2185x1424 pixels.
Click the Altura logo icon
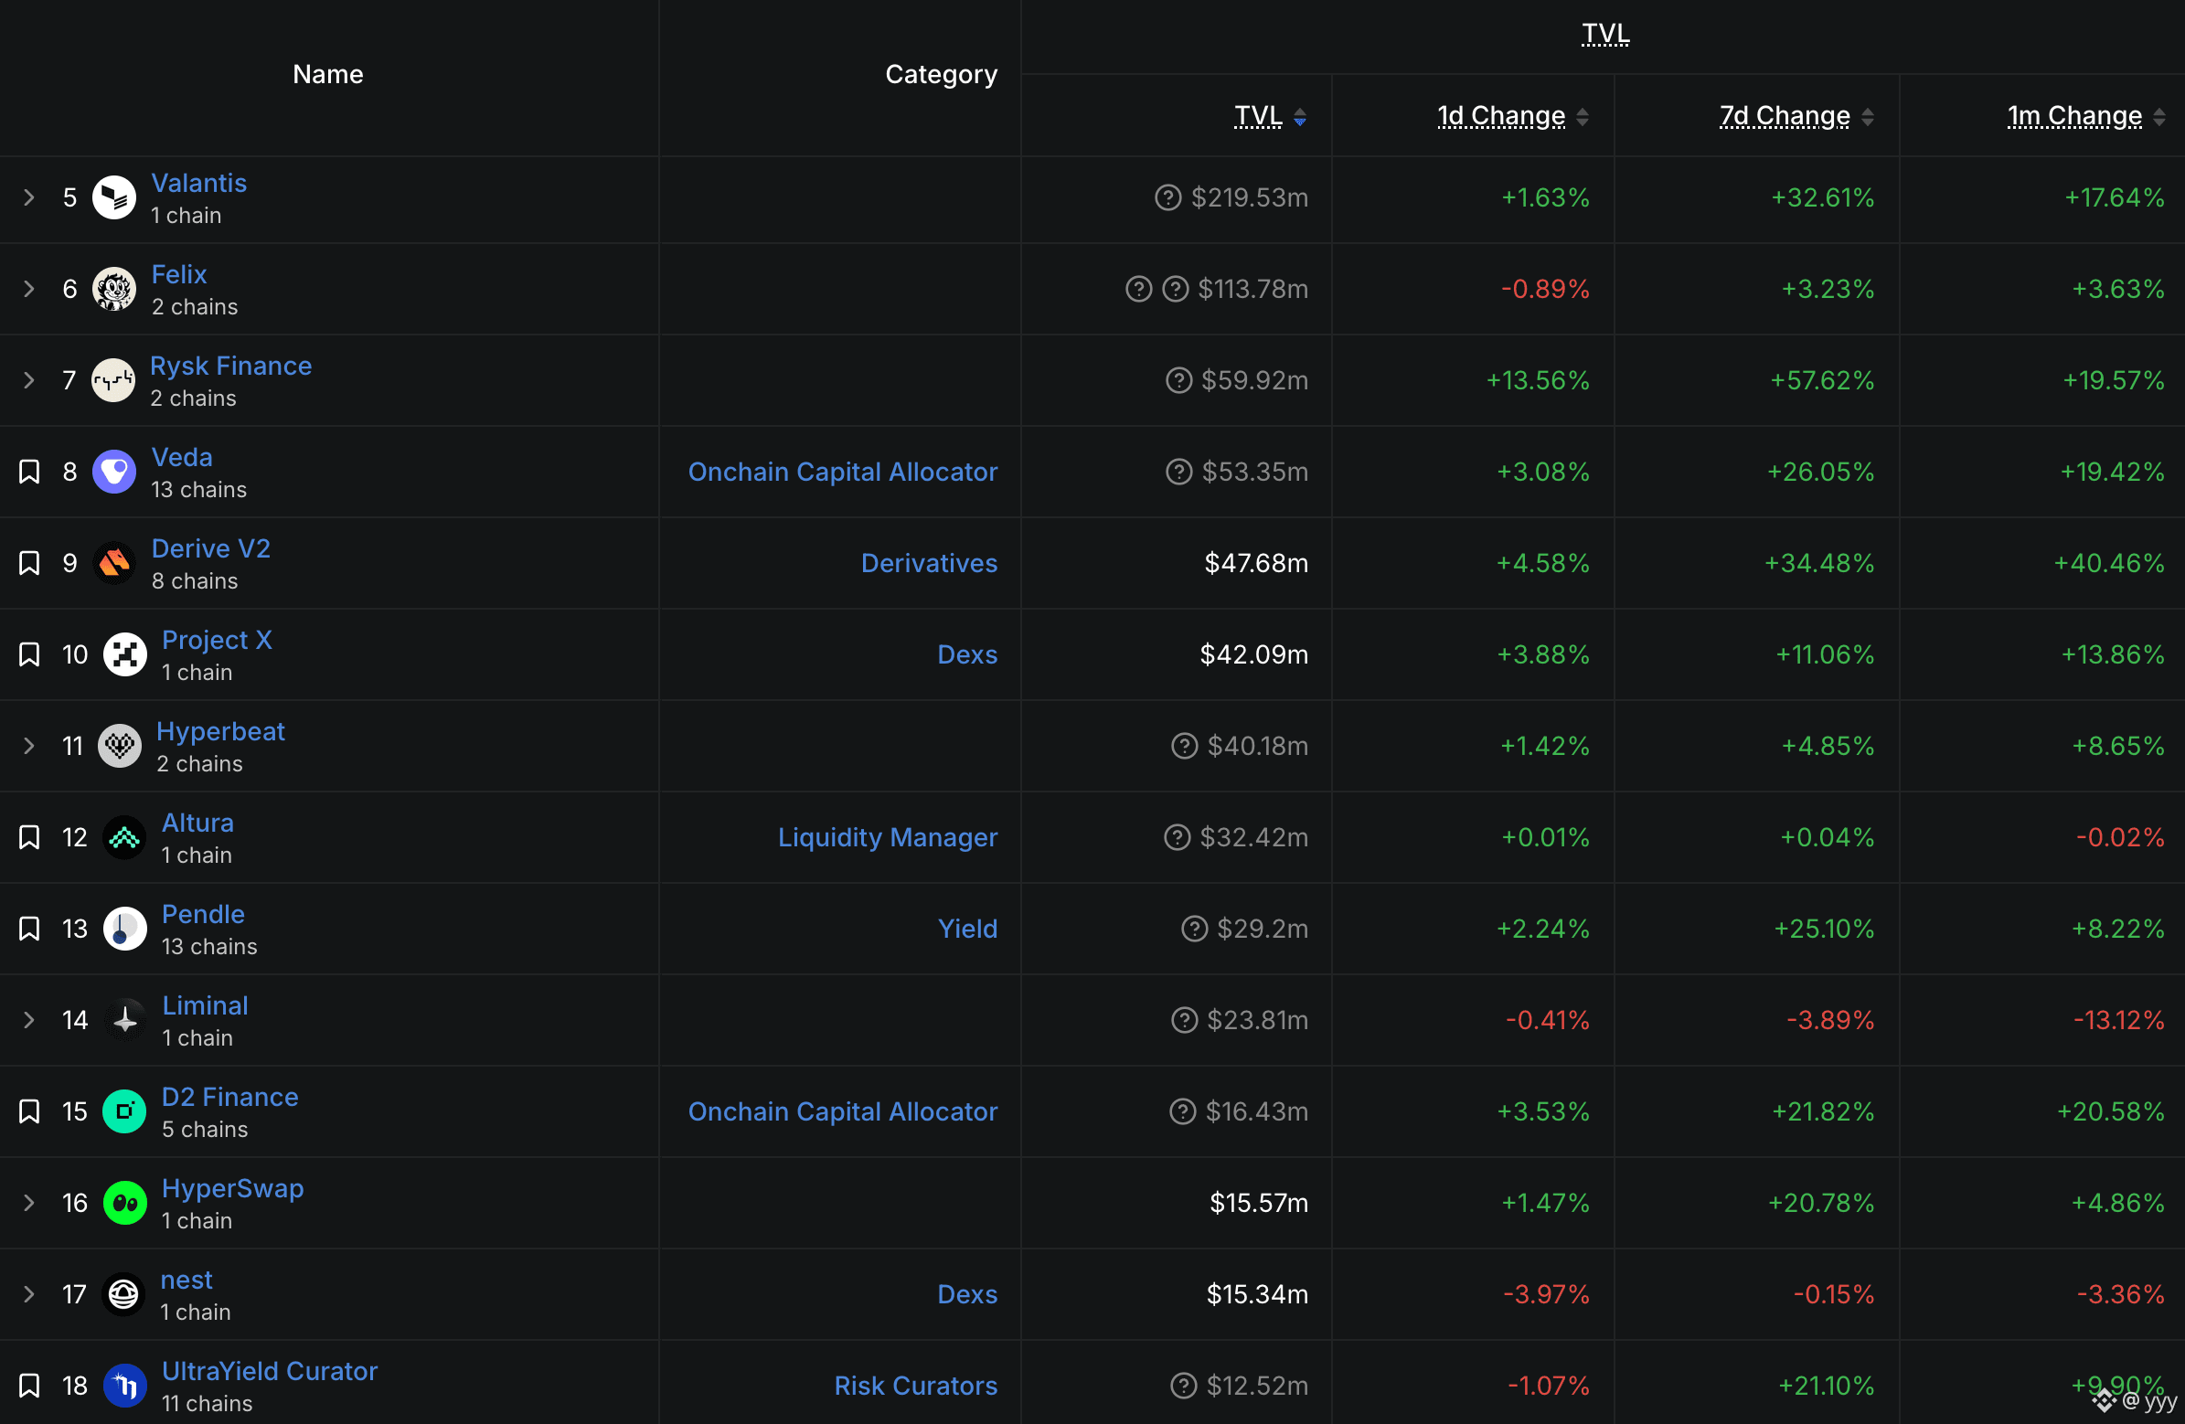click(x=125, y=837)
